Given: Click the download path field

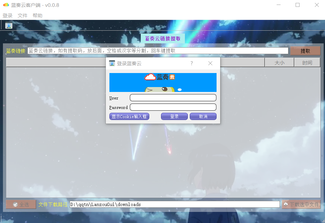Looking at the screenshot, I should 174,204.
